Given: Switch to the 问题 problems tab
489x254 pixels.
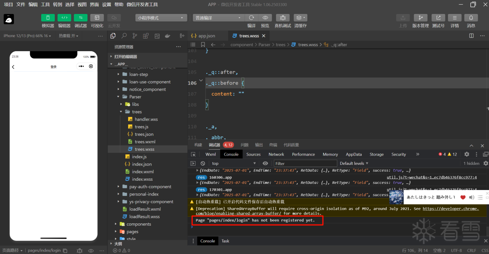Looking at the screenshot, I should click(x=244, y=145).
